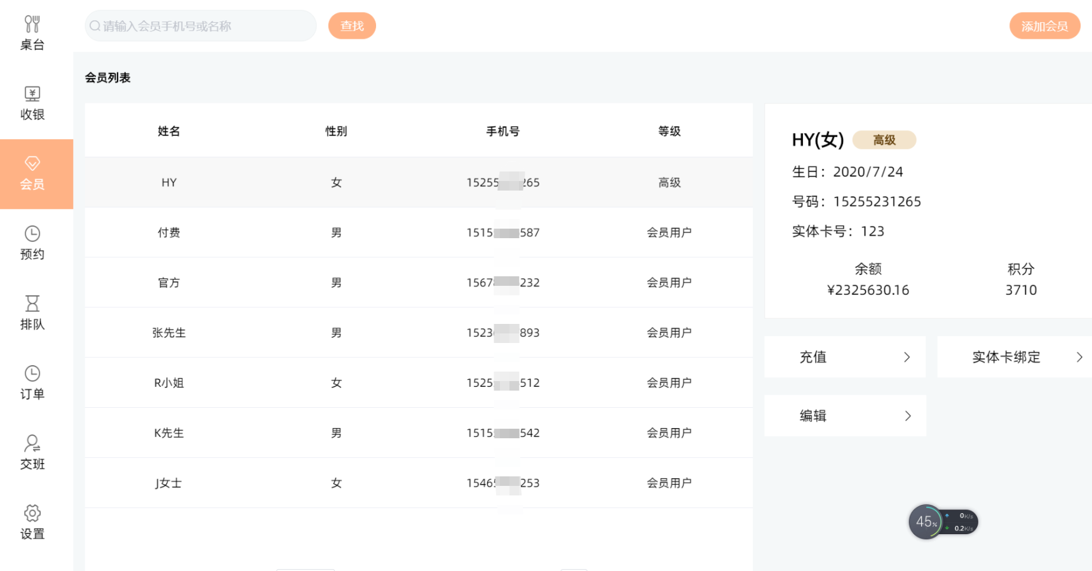Select member row R小姐
Image resolution: width=1092 pixels, height=571 pixels.
tap(418, 383)
